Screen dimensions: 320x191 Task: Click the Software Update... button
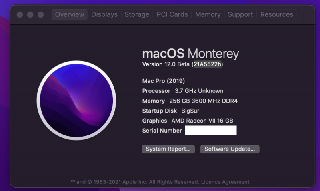[230, 149]
